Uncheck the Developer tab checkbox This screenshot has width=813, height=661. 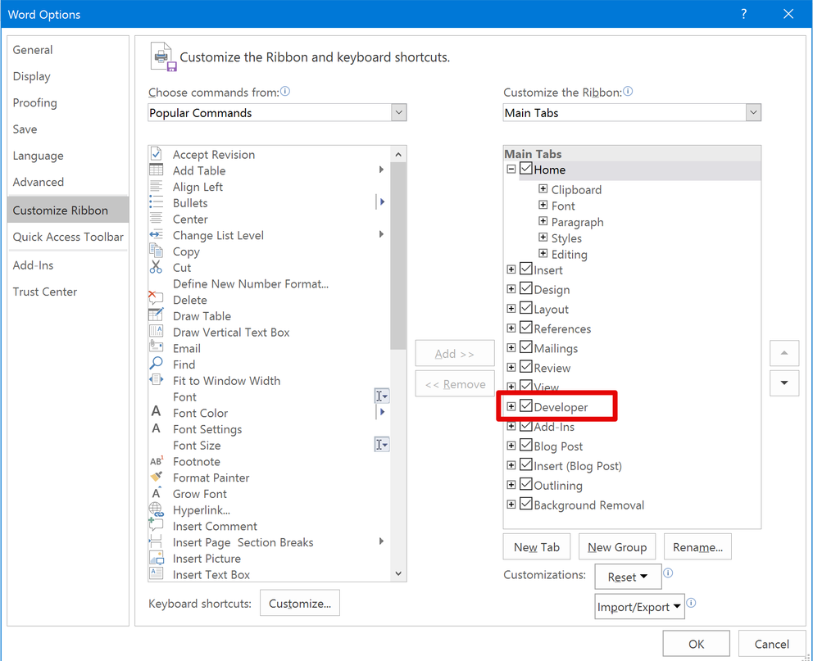coord(525,406)
